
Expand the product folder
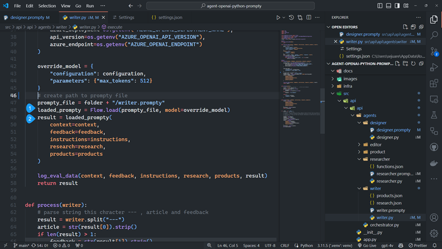pyautogui.click(x=359, y=152)
